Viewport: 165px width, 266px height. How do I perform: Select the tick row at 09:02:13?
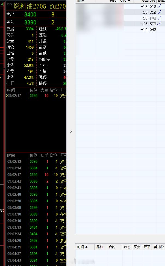(36, 161)
